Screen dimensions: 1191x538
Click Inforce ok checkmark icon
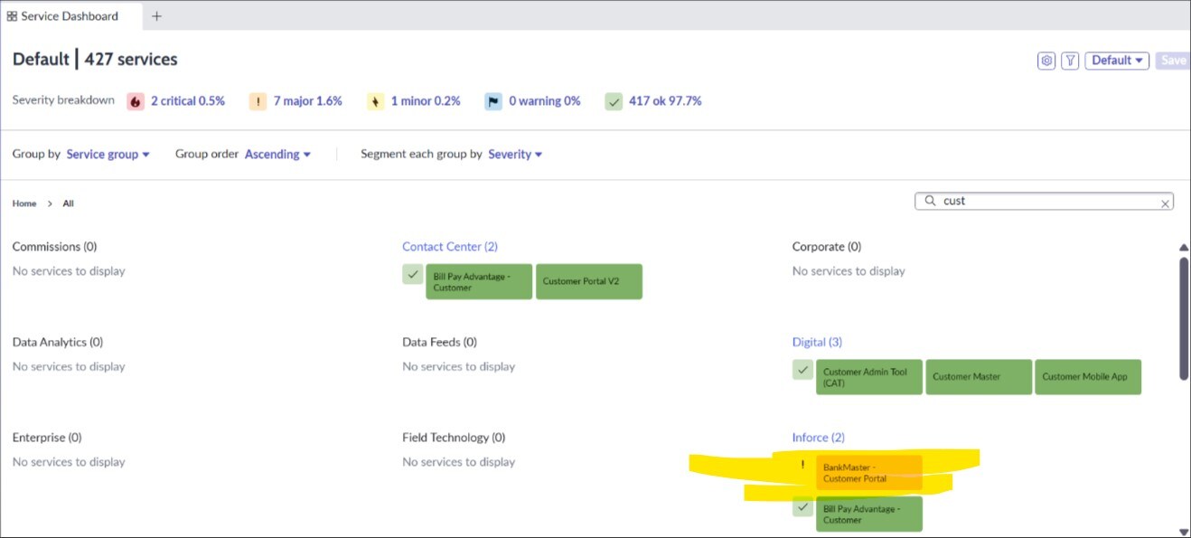click(x=802, y=506)
